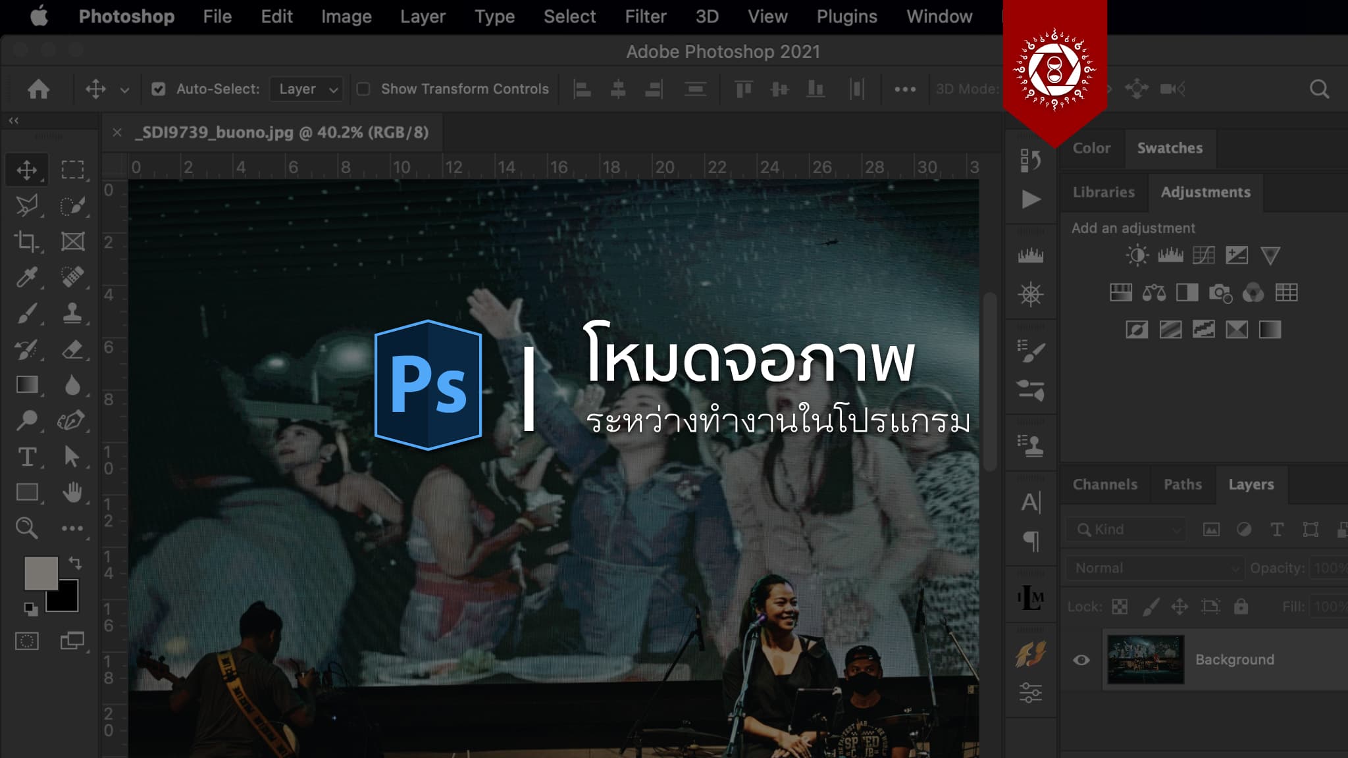Add an Exposure adjustment

tap(1237, 255)
